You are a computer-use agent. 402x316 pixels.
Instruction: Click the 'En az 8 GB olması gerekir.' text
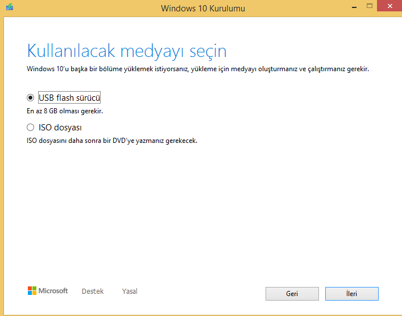[x=65, y=111]
